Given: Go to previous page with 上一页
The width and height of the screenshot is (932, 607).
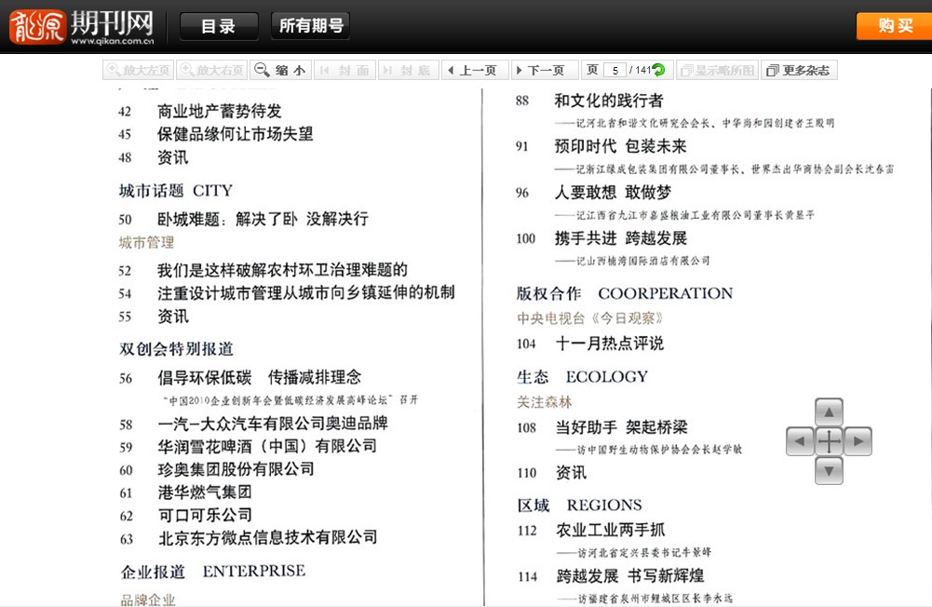Looking at the screenshot, I should tap(472, 70).
